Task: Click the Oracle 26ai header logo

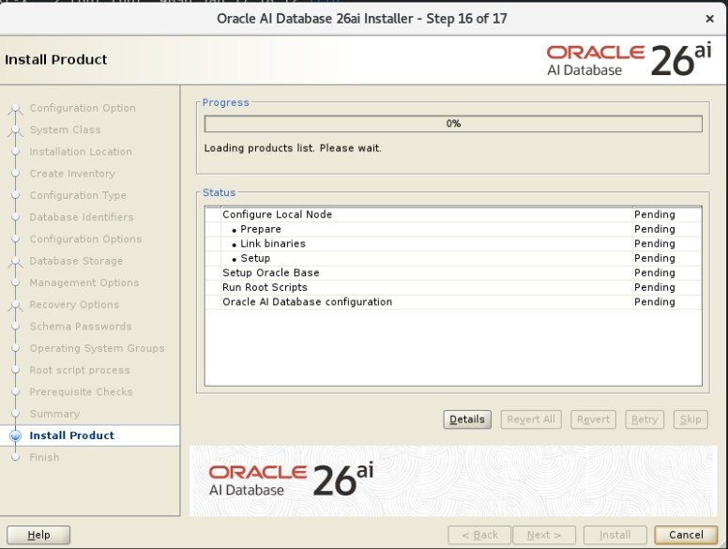Action: point(629,59)
